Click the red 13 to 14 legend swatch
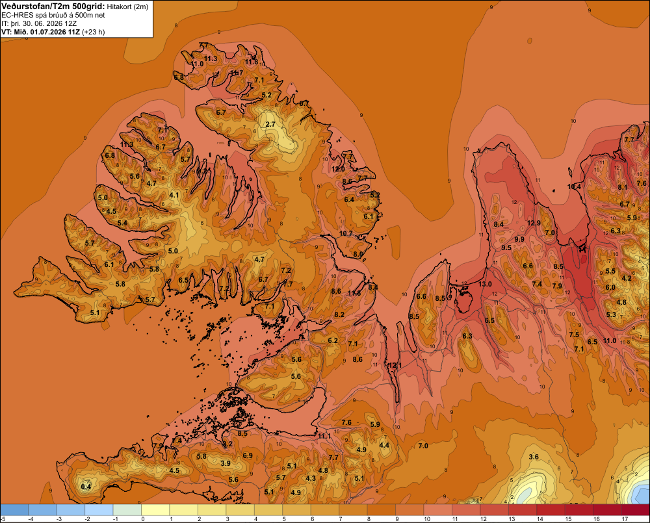The height and width of the screenshot is (523, 650). click(x=523, y=510)
